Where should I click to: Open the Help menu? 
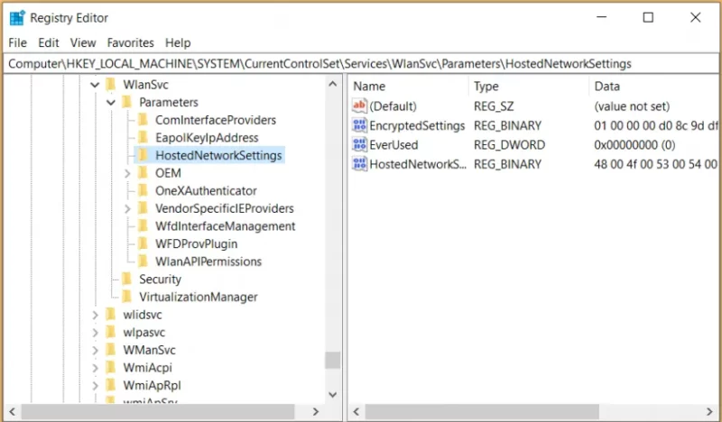coord(178,42)
